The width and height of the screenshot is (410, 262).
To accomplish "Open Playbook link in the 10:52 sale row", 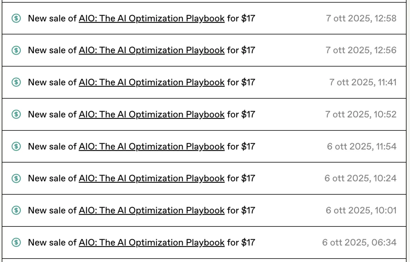I will 152,114.
